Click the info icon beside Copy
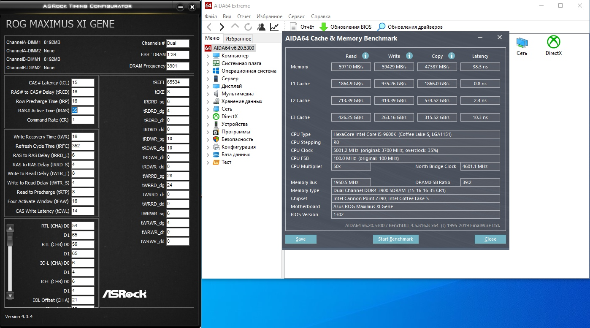Viewport: 590px width, 328px height. click(452, 56)
